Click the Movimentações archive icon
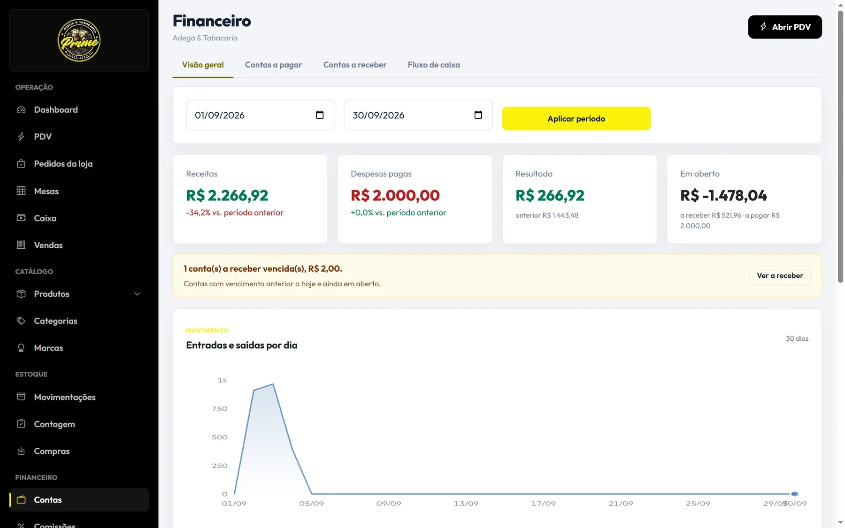The height and width of the screenshot is (528, 845). pos(21,397)
